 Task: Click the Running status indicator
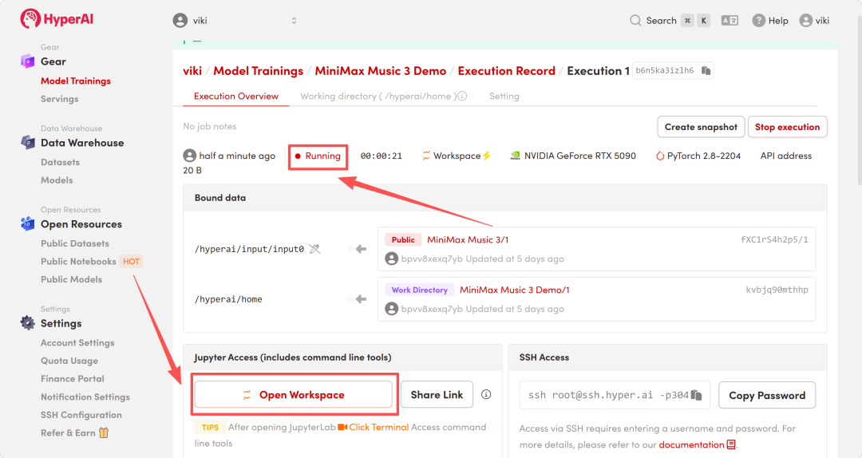(x=318, y=156)
